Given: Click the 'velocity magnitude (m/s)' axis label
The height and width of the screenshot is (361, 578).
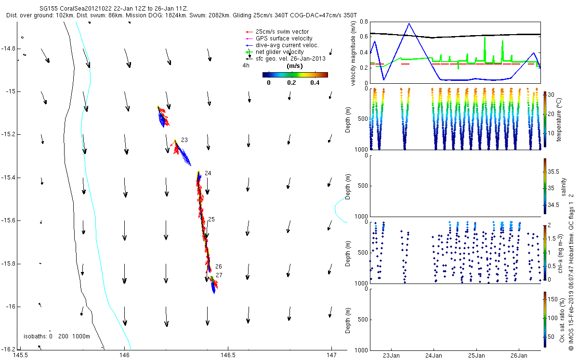Looking at the screenshot, I should [354, 53].
